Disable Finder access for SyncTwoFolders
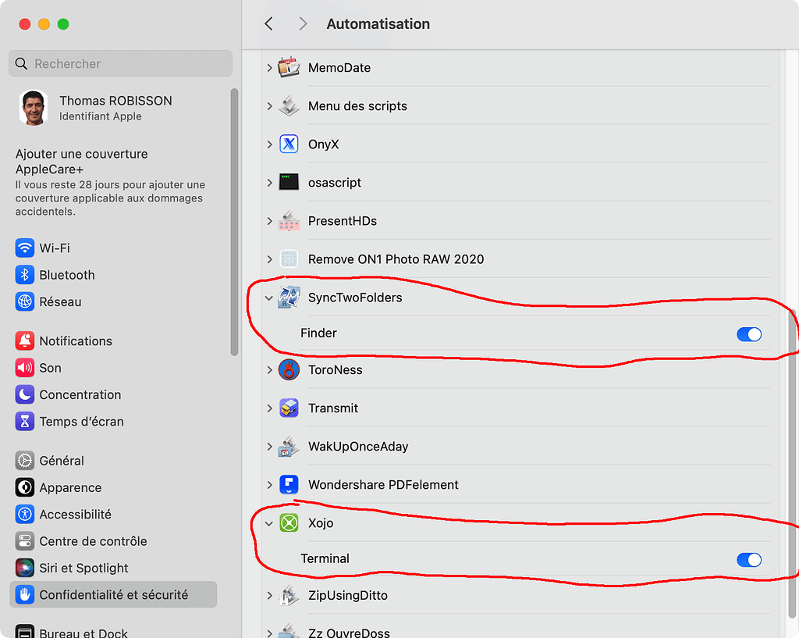799x638 pixels. (749, 334)
